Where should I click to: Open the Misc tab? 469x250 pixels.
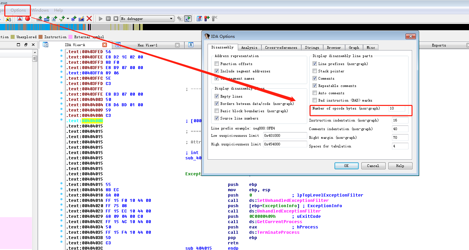[371, 47]
